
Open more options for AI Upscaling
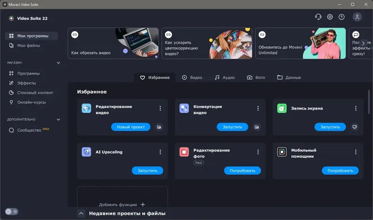pyautogui.click(x=160, y=152)
